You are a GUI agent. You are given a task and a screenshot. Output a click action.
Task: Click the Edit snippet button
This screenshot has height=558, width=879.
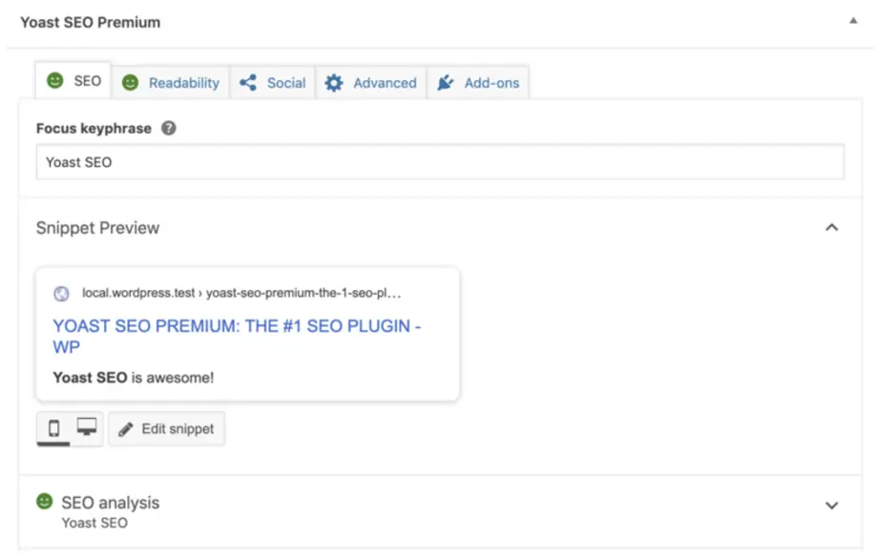pyautogui.click(x=166, y=429)
